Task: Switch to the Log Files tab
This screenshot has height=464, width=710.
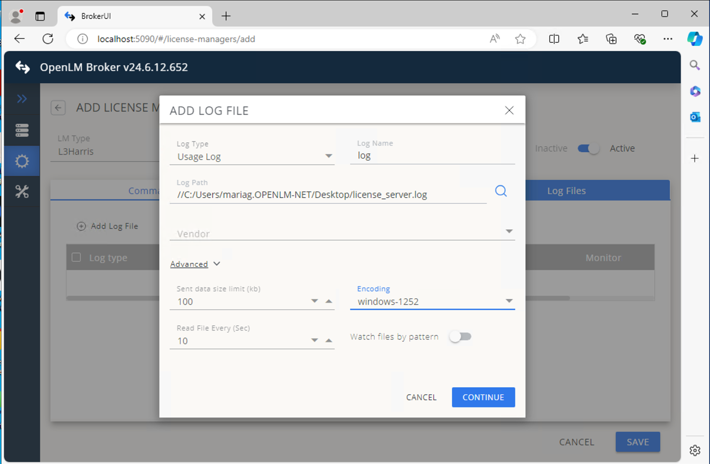Action: pos(566,191)
